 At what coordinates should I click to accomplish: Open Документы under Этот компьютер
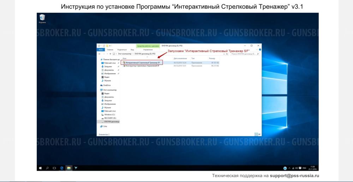[108, 97]
